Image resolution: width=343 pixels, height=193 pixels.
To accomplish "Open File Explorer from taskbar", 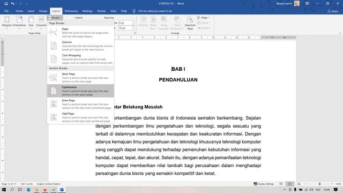I will coord(37,189).
